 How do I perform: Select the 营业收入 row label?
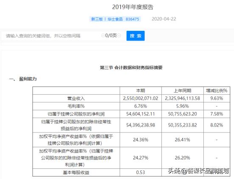click(x=76, y=99)
